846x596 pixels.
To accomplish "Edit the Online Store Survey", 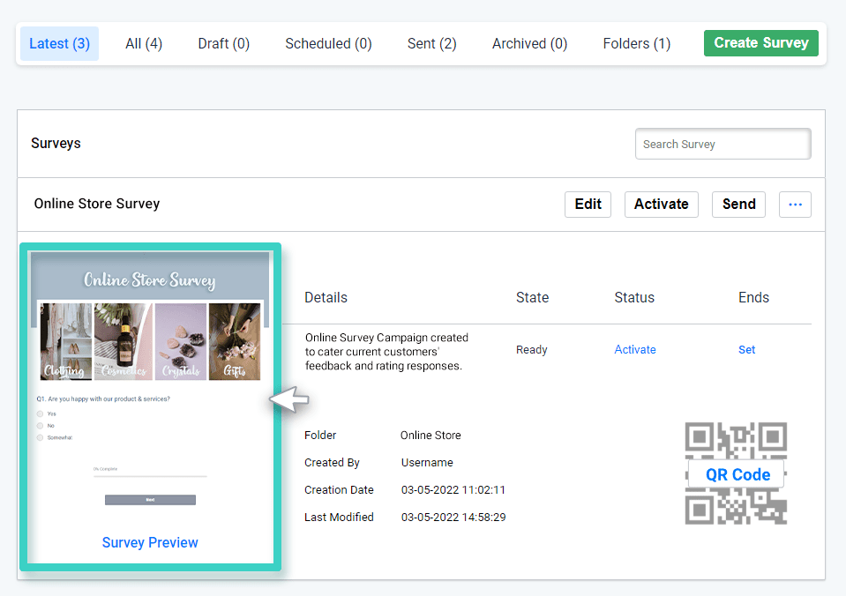I will 587,204.
